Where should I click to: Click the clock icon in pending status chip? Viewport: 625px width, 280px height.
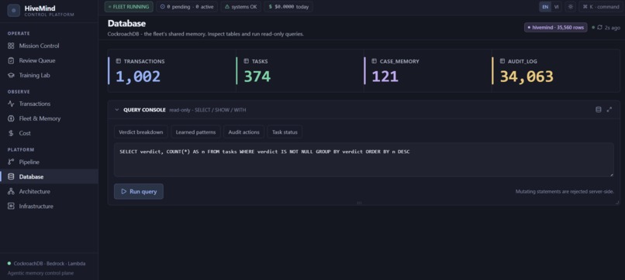point(163,7)
